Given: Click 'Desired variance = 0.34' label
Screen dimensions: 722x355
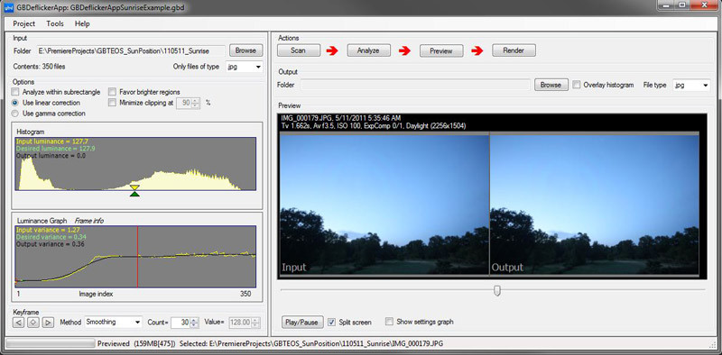Looking at the screenshot, I should (x=51, y=237).
